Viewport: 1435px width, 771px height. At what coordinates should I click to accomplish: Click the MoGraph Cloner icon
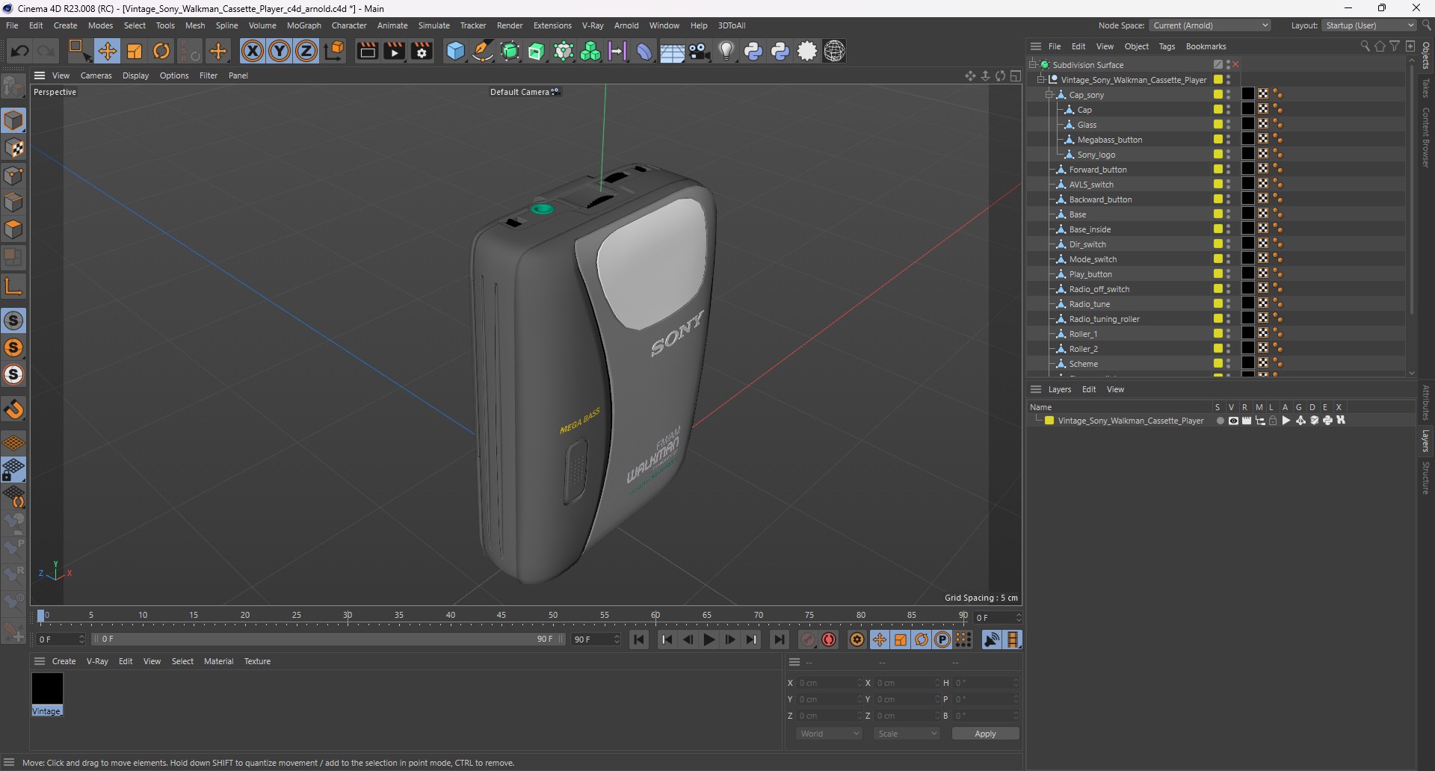tap(590, 51)
